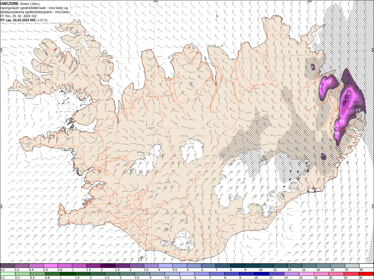374x280 pixels.
Task: Select the palest grey swatch at 25 in upper legend
Action: tap(352, 266)
